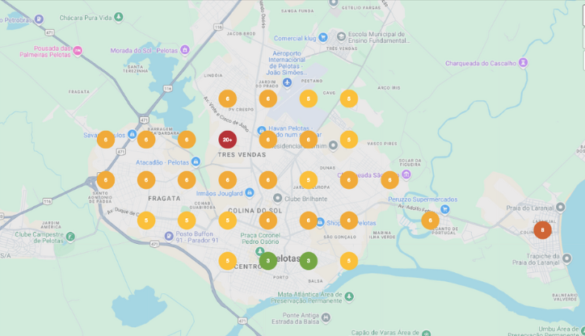Click the Praça Coronel Pedro Osório park icon
This screenshot has height=336, width=585.
click(259, 250)
